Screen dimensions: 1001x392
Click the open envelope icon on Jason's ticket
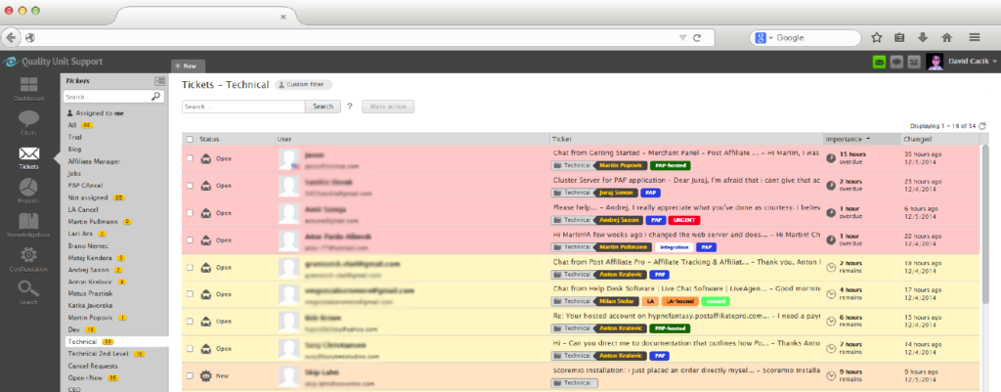[x=206, y=158]
